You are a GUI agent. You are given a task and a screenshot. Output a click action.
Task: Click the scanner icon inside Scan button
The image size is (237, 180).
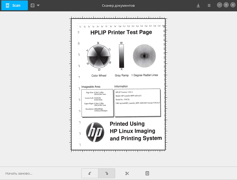[x=8, y=5]
